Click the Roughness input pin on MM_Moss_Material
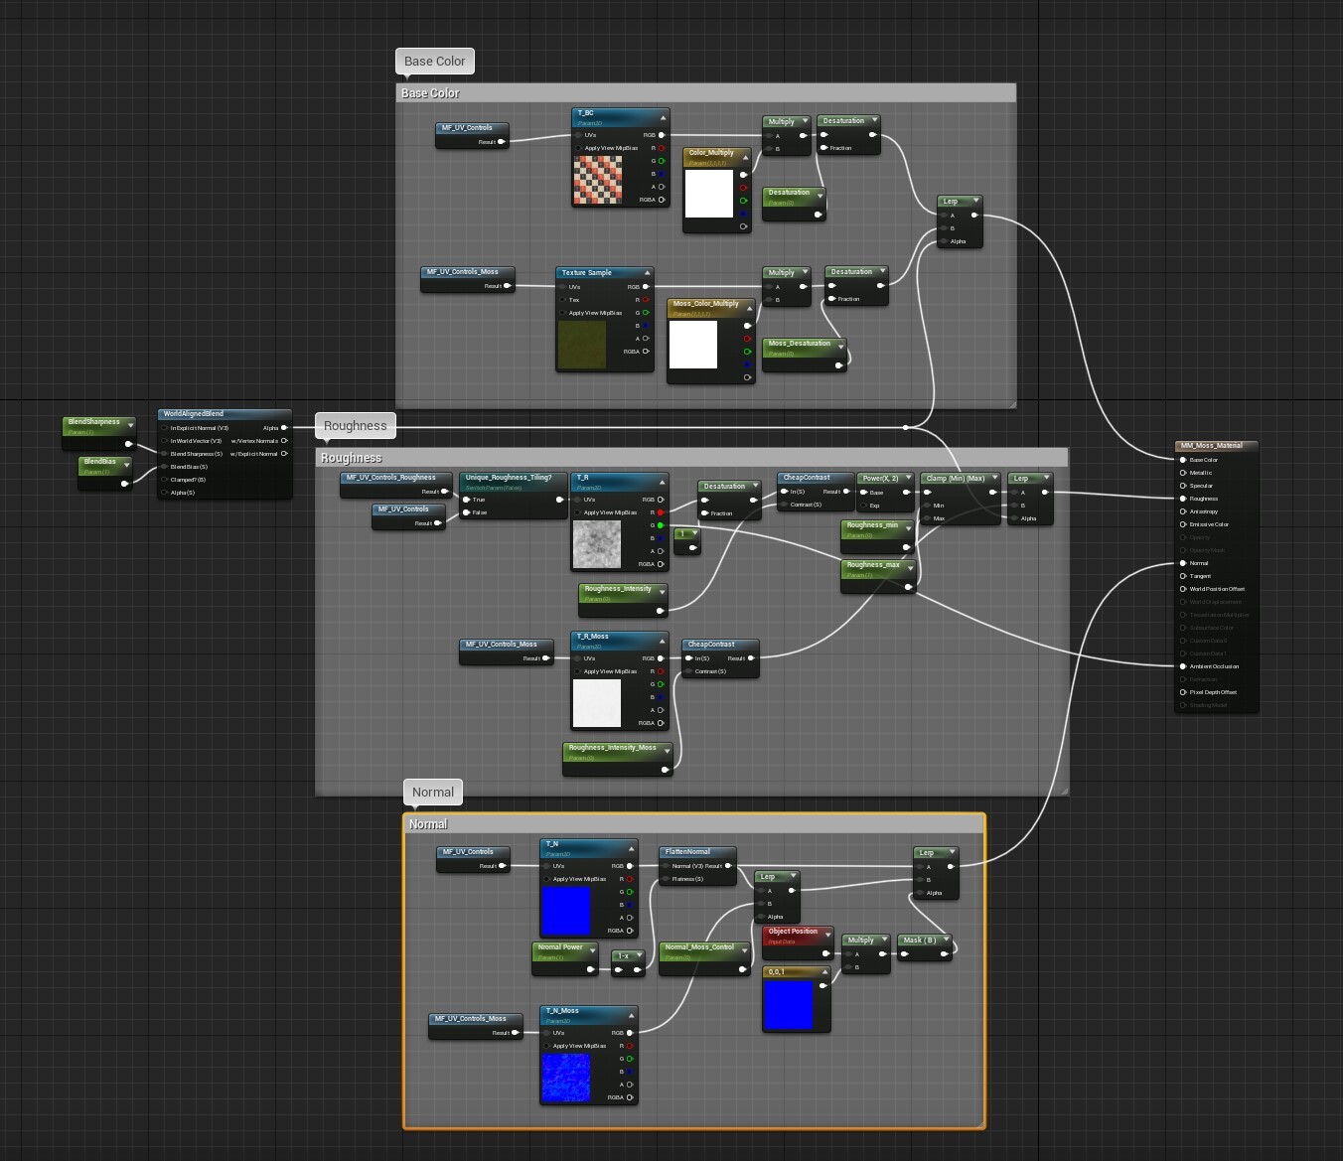This screenshot has width=1343, height=1161. [1182, 499]
